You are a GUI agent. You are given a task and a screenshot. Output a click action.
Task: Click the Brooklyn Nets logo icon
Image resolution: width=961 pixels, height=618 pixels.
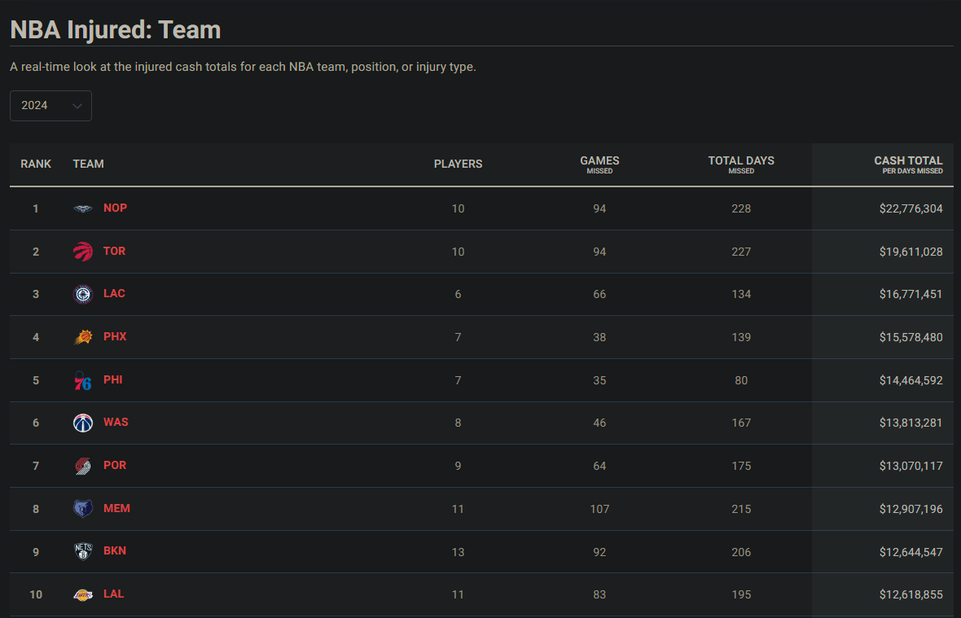point(83,551)
